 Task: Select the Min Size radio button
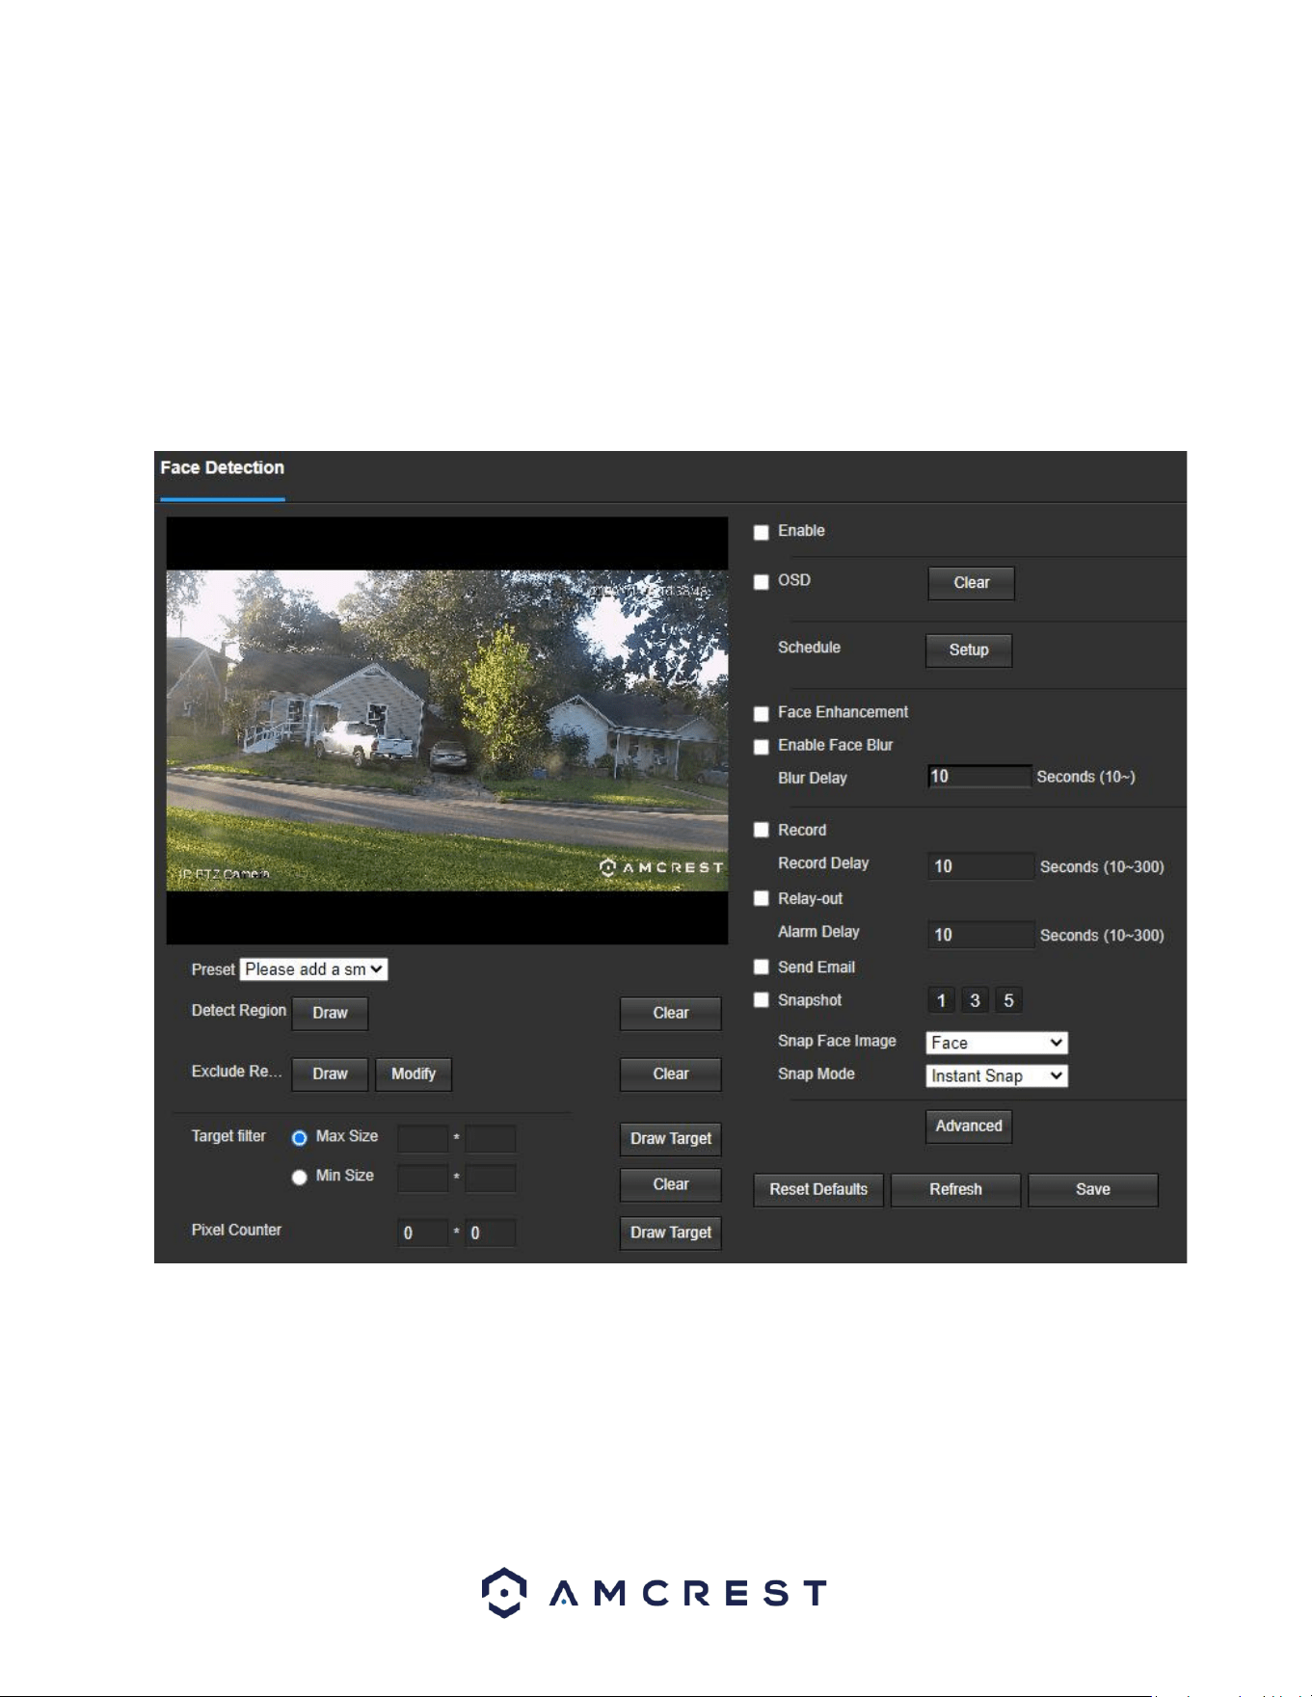299,1177
